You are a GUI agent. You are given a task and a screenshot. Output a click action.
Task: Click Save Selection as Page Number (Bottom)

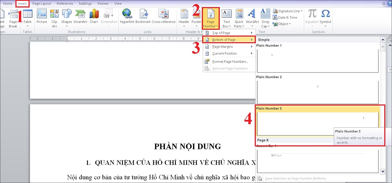(295, 178)
